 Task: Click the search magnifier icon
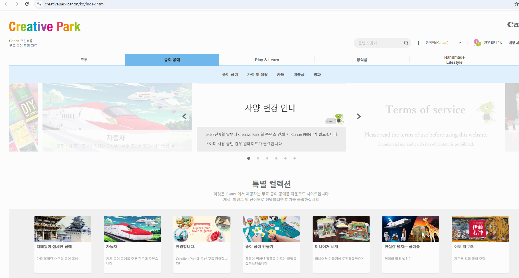coord(406,43)
